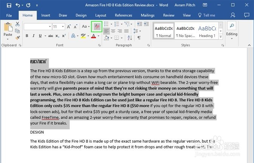Open the Layout tab
The image size is (254, 163).
(x=101, y=15)
